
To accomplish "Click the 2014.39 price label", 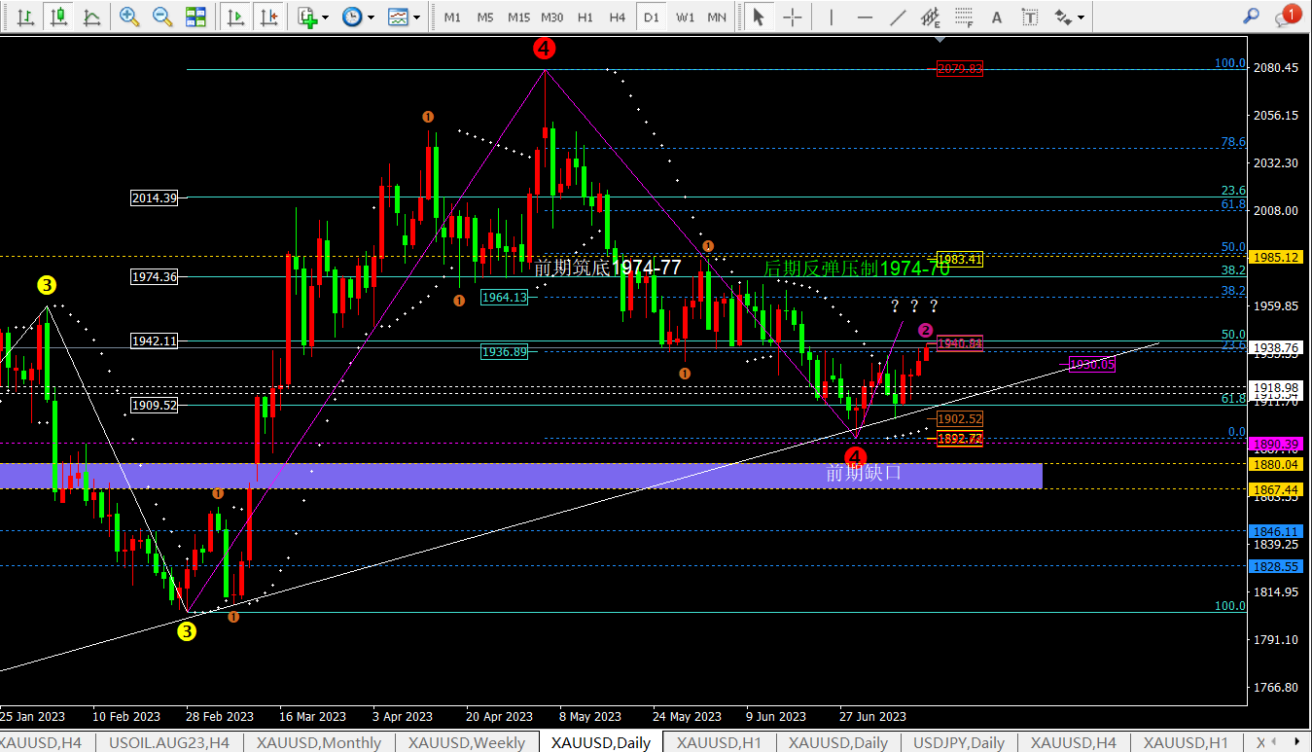I will 155,198.
